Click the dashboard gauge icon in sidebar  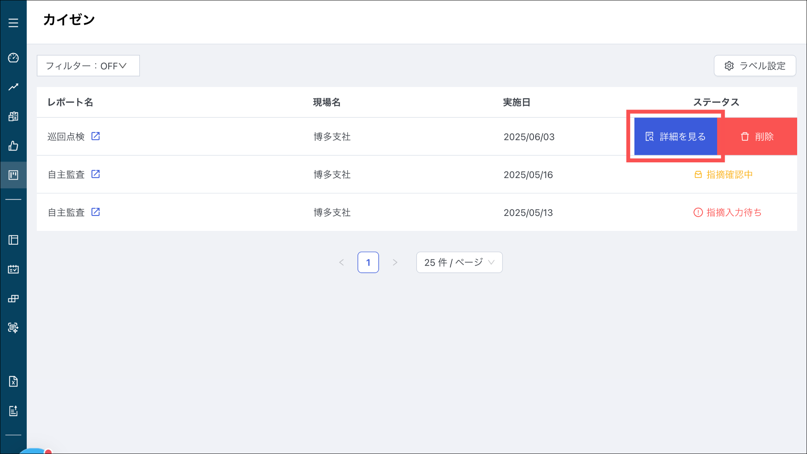13,58
